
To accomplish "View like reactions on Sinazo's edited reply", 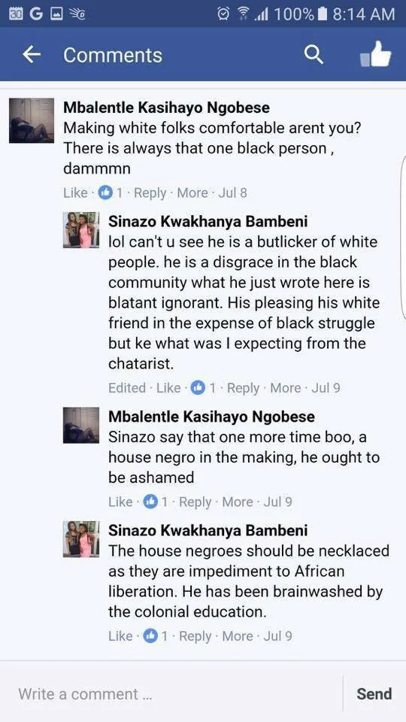I will point(203,388).
